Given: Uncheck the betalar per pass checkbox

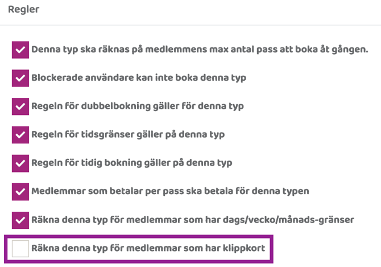Looking at the screenshot, I should pyautogui.click(x=20, y=191).
